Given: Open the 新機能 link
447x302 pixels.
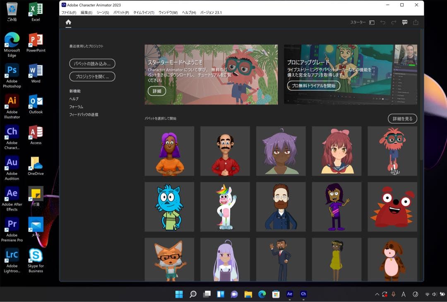Looking at the screenshot, I should [75, 91].
